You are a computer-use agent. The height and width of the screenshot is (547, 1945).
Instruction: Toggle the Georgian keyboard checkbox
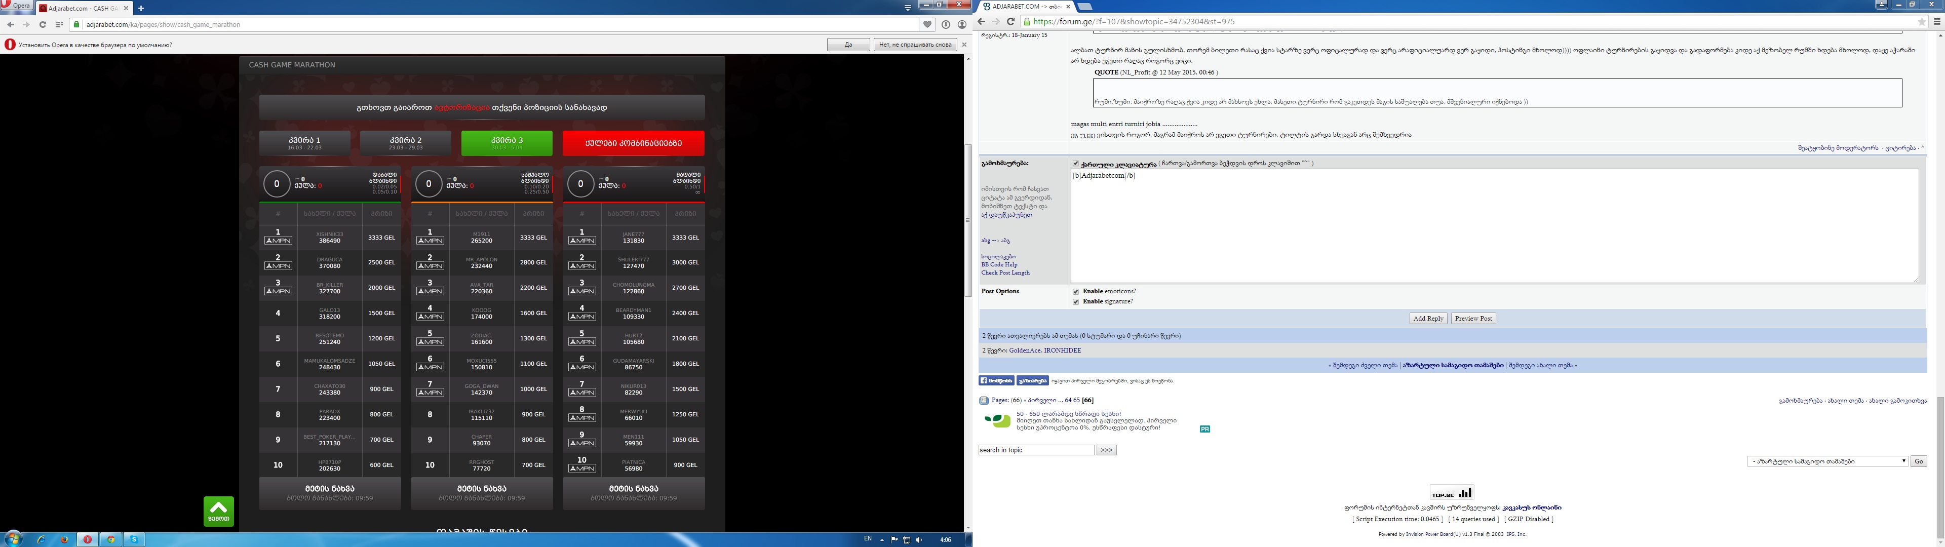1075,163
